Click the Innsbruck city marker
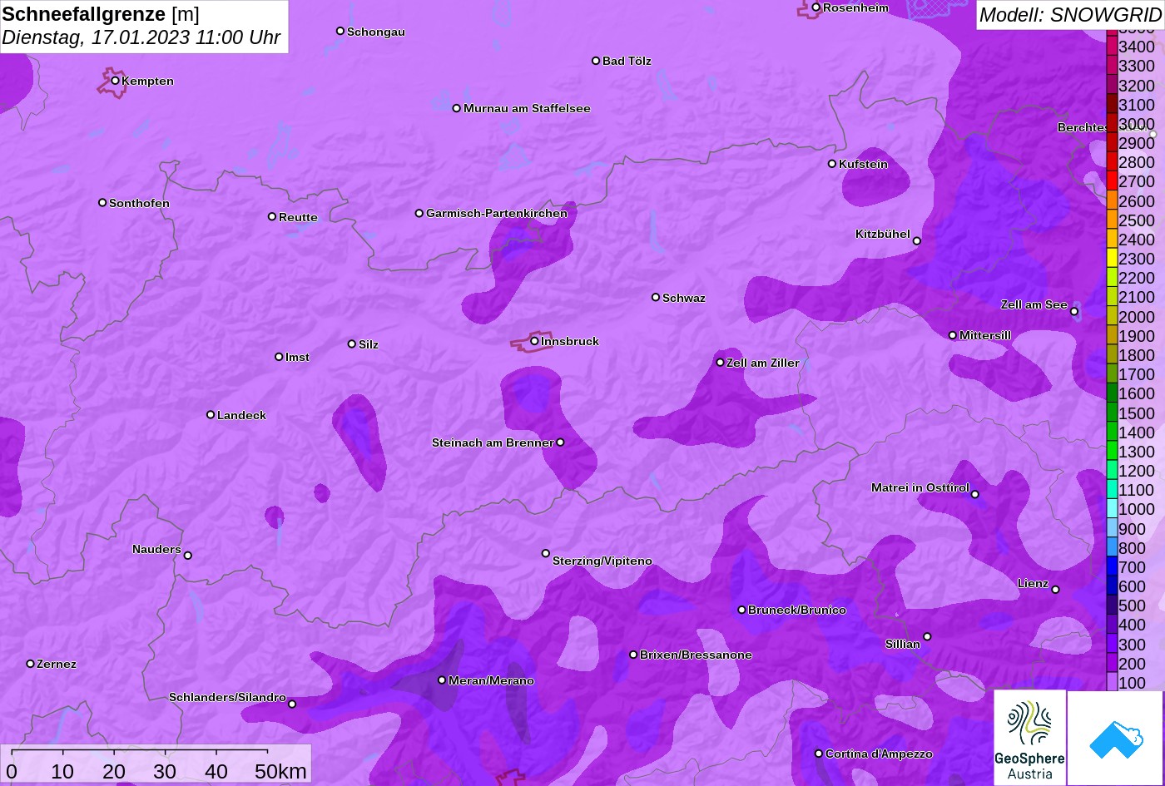 click(x=534, y=341)
